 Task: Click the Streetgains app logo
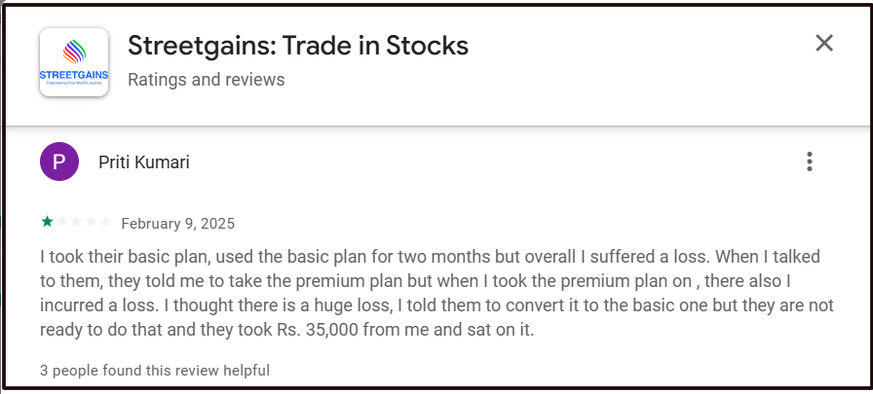pyautogui.click(x=74, y=61)
